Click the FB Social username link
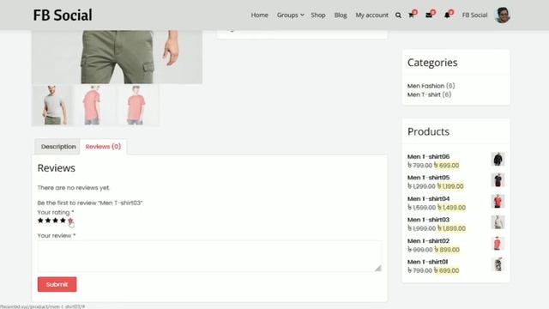549x309 pixels. pyautogui.click(x=474, y=15)
